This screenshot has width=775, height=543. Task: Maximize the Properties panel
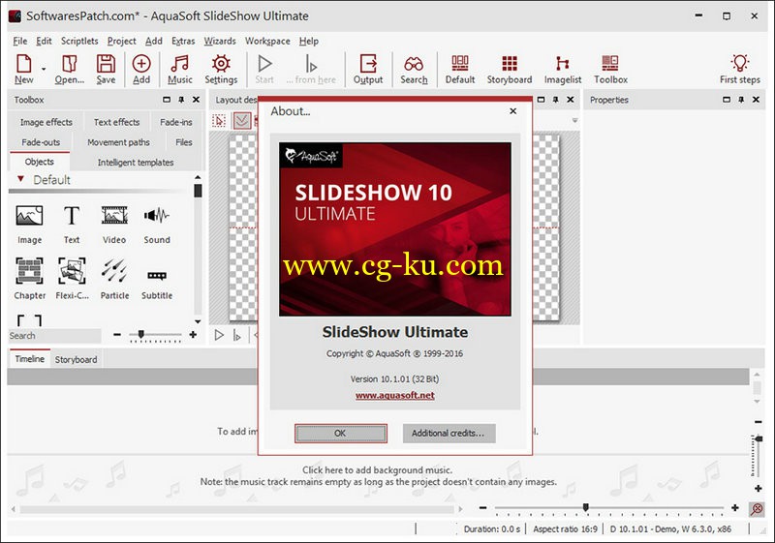pyautogui.click(x=726, y=100)
